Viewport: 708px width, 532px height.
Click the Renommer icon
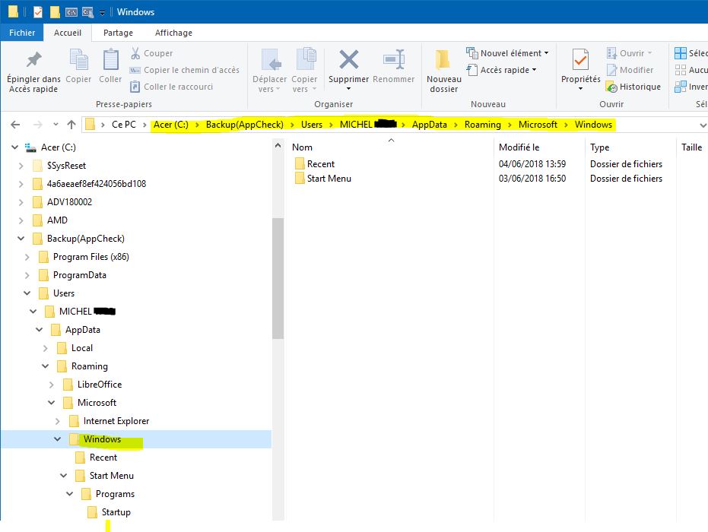(x=394, y=59)
